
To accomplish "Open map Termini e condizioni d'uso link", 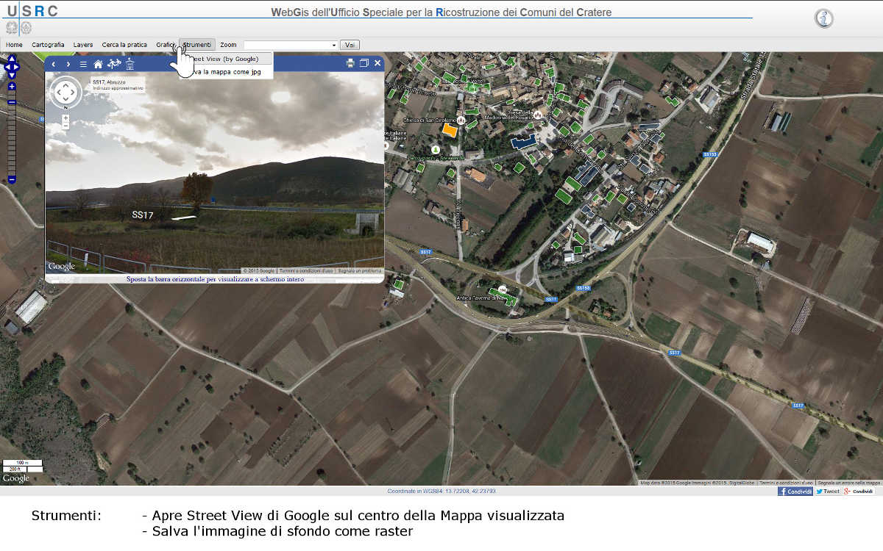I will [787, 483].
